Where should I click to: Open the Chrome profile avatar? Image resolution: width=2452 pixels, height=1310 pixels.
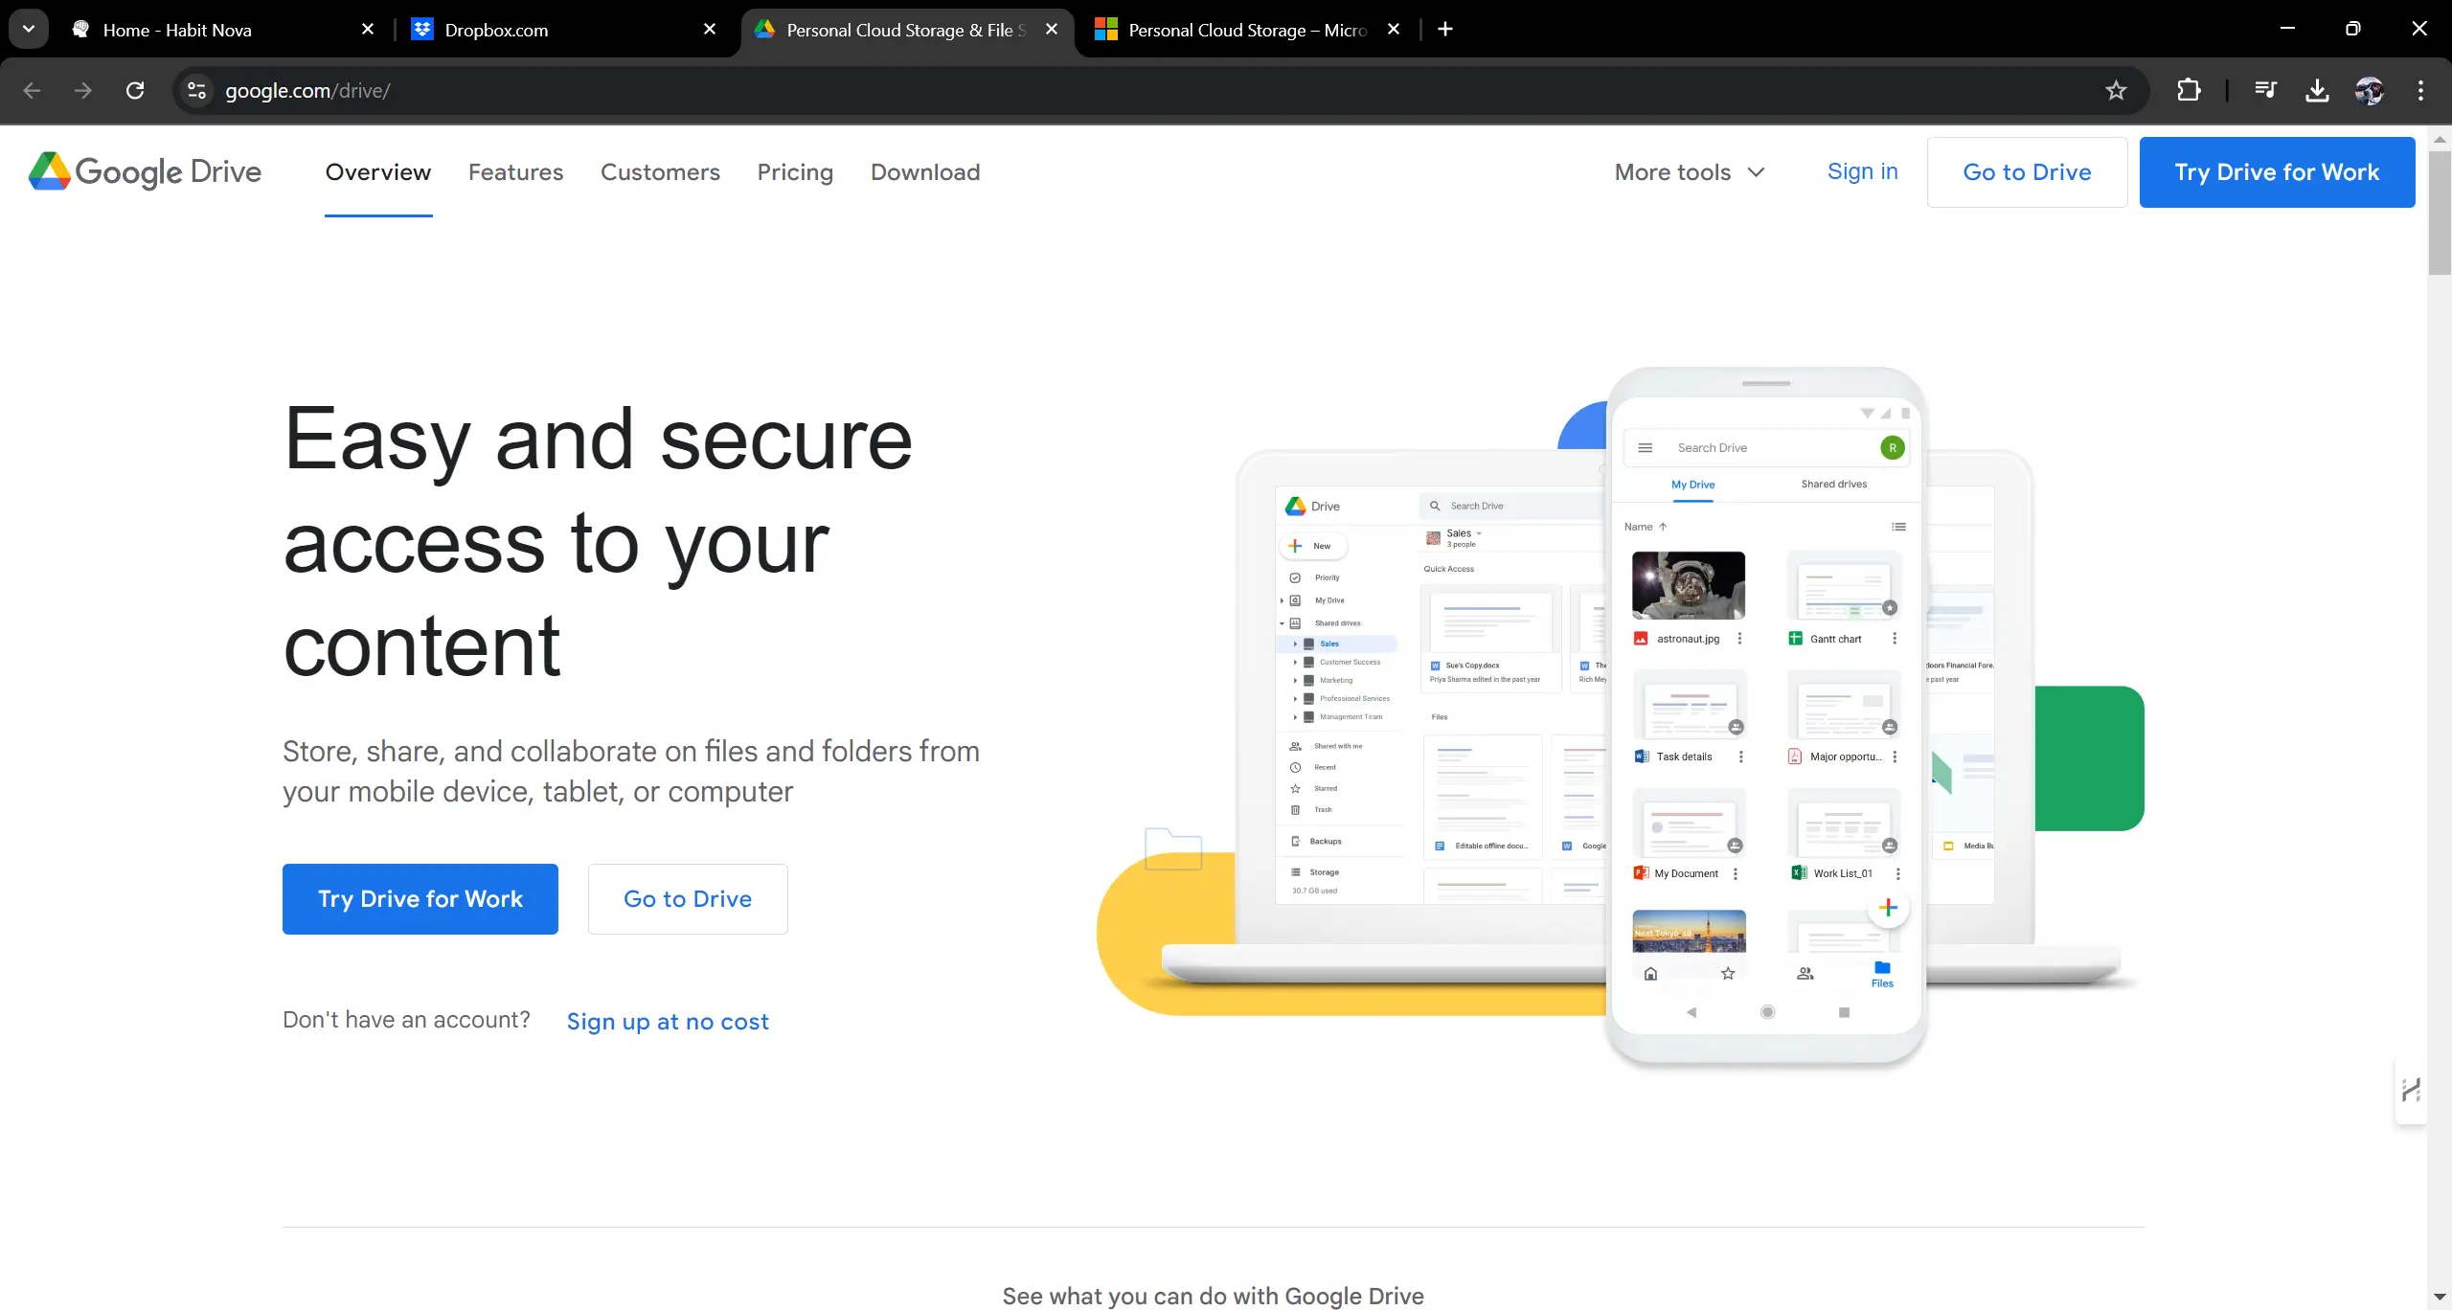(2370, 91)
